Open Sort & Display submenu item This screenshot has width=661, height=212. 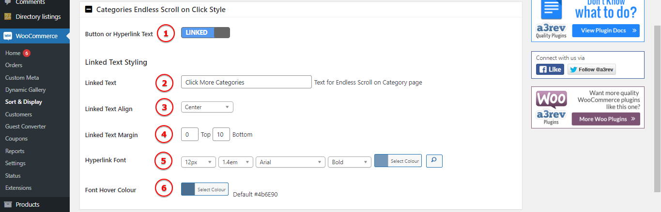click(x=23, y=102)
